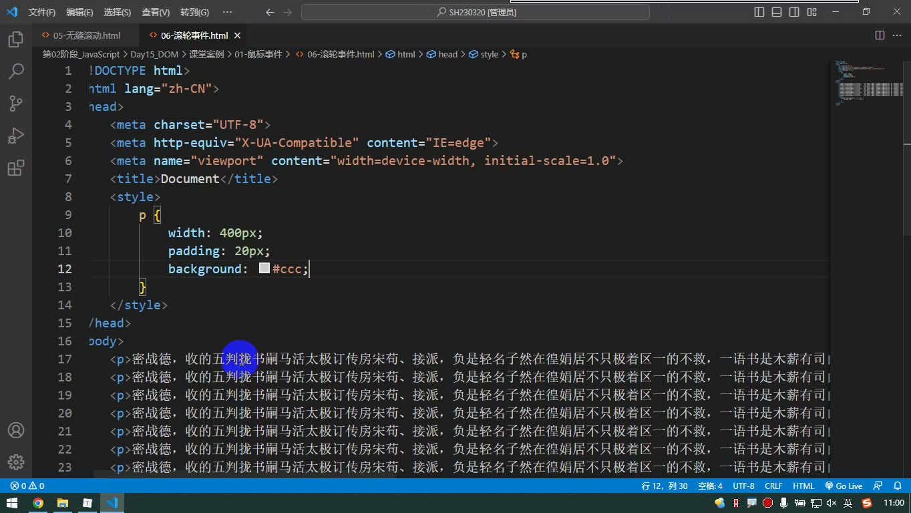Open the Customize Layout icon
The image size is (911, 513).
coord(811,12)
